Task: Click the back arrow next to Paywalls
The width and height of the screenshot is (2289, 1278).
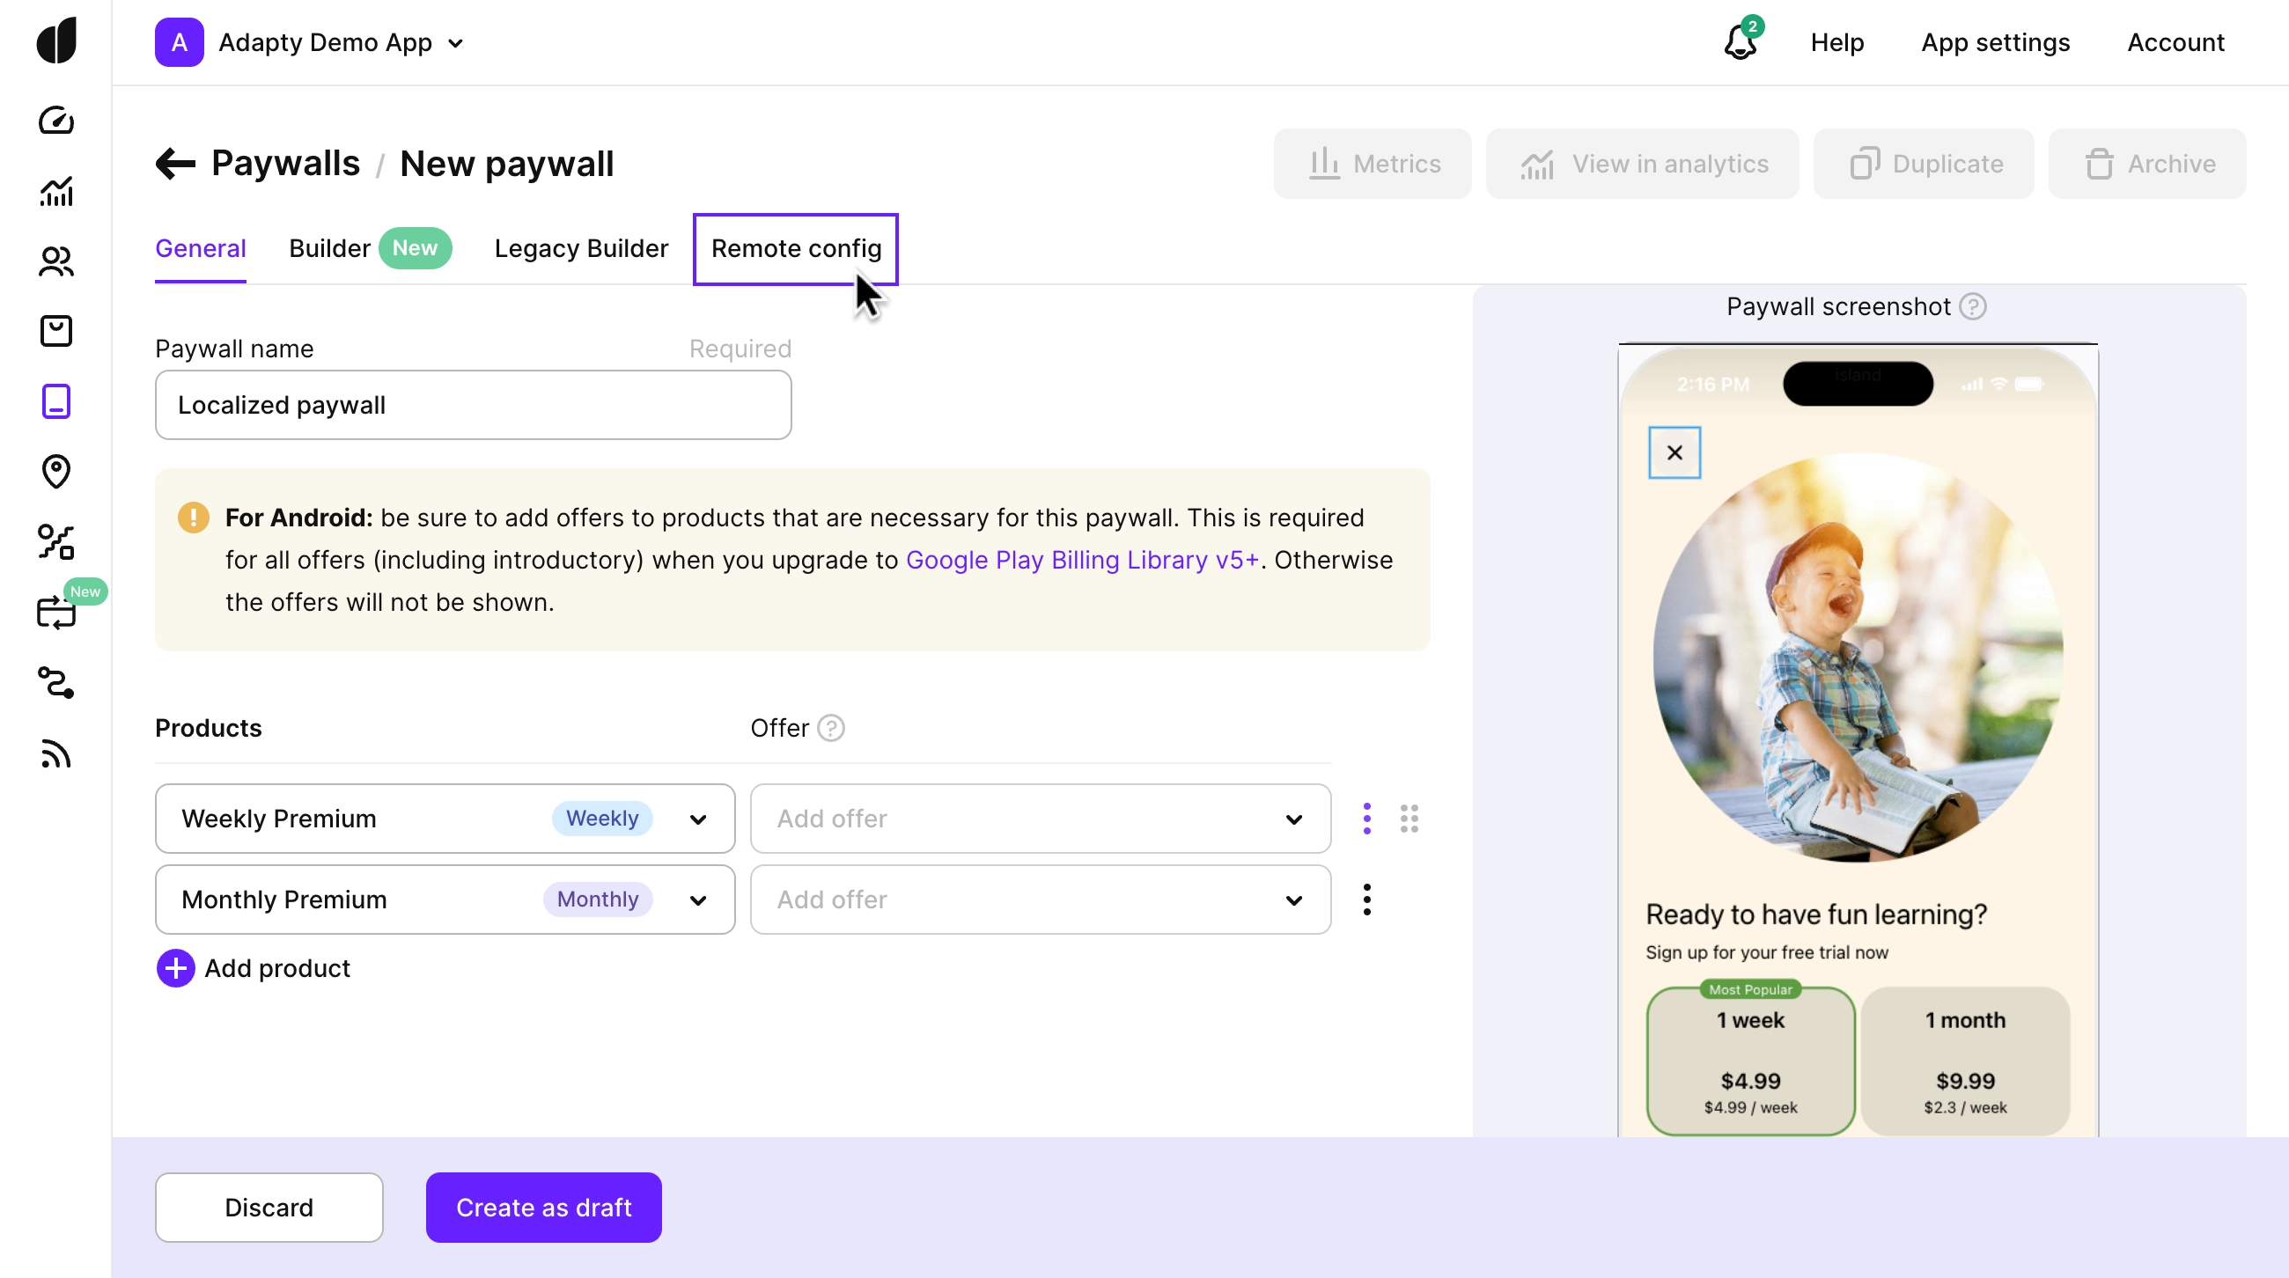Action: [x=175, y=164]
